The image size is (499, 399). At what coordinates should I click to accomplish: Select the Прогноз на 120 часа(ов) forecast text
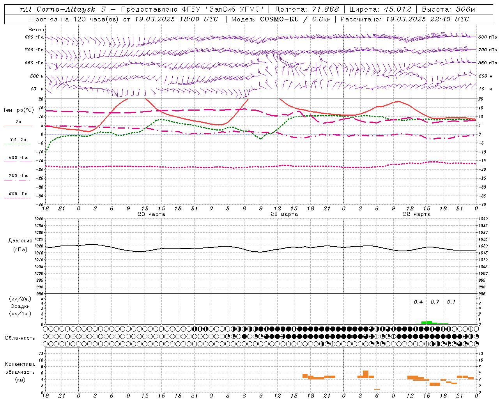75,19
